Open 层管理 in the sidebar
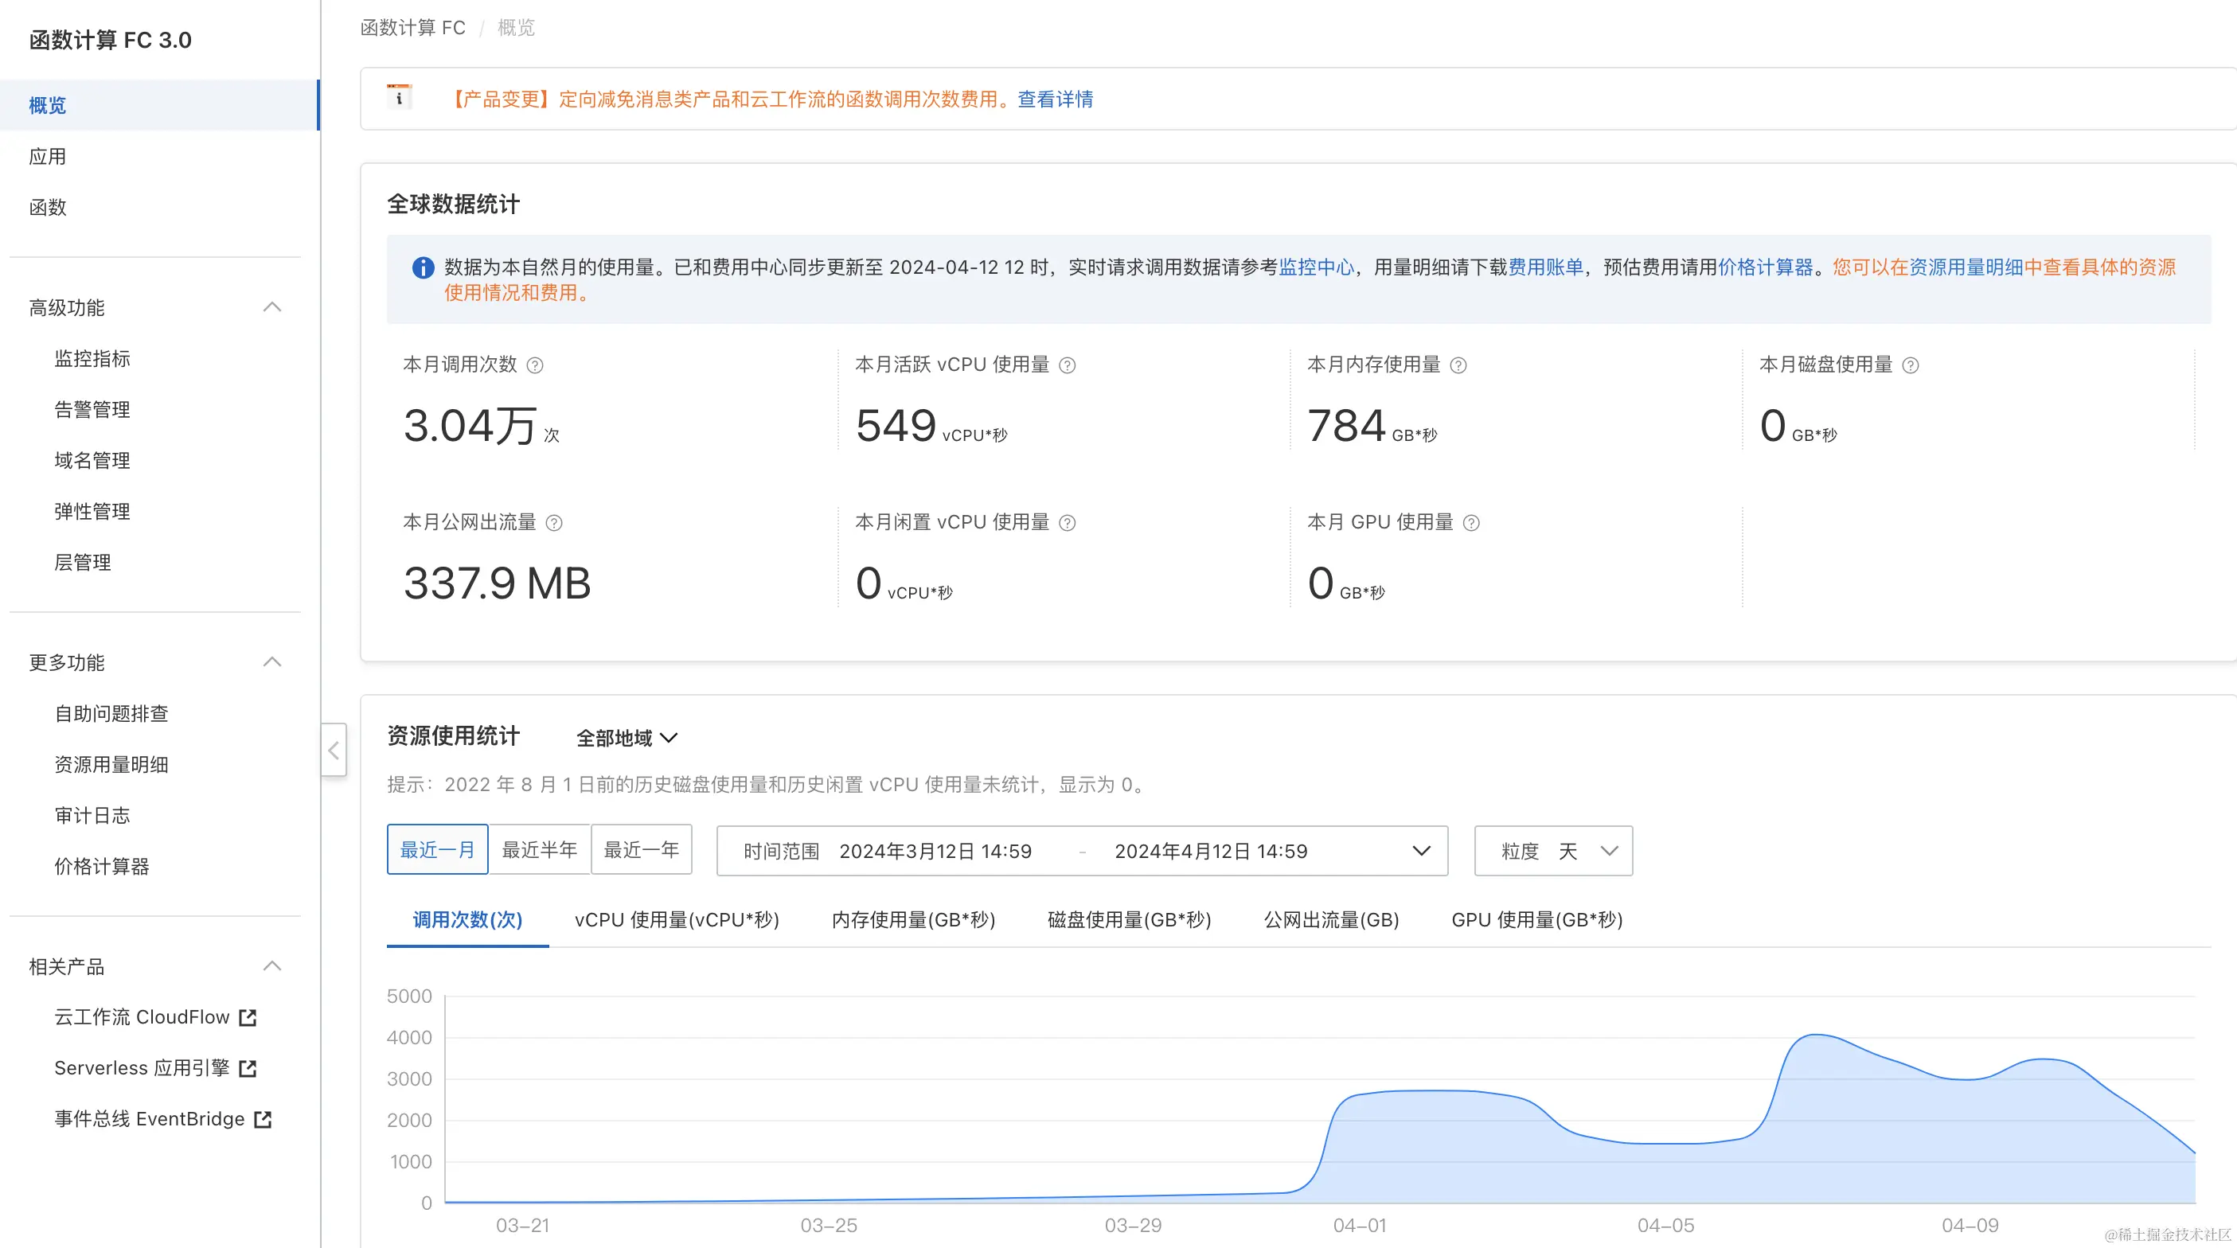 coord(83,563)
